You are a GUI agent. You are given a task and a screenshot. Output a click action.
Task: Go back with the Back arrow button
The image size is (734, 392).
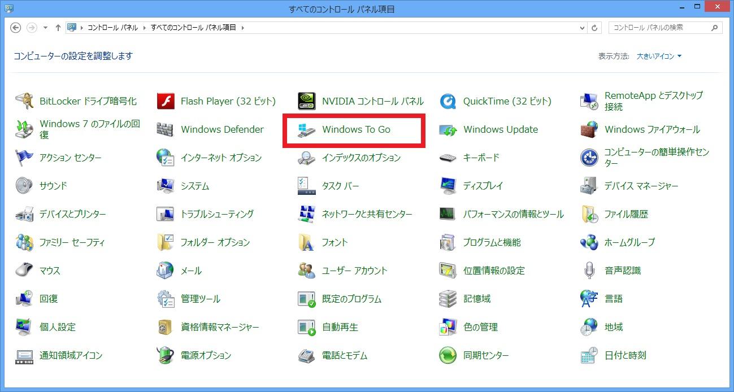coord(16,28)
